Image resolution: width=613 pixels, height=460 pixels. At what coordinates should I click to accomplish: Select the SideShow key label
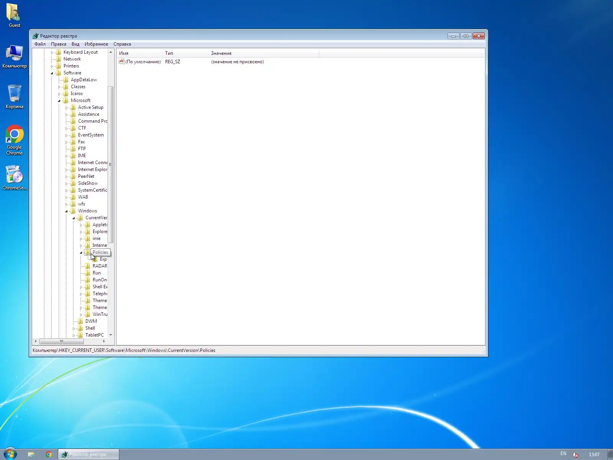(x=88, y=183)
